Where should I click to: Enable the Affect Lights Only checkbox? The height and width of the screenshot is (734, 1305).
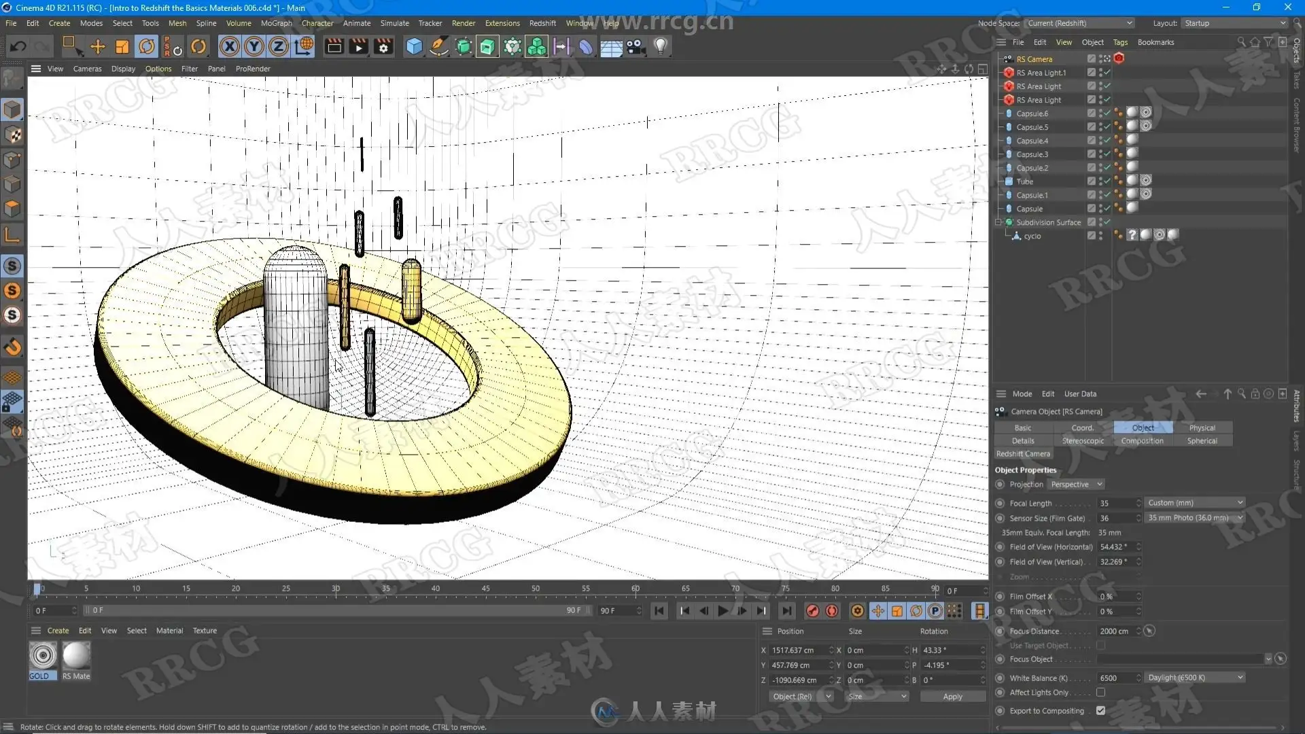pyautogui.click(x=1100, y=693)
